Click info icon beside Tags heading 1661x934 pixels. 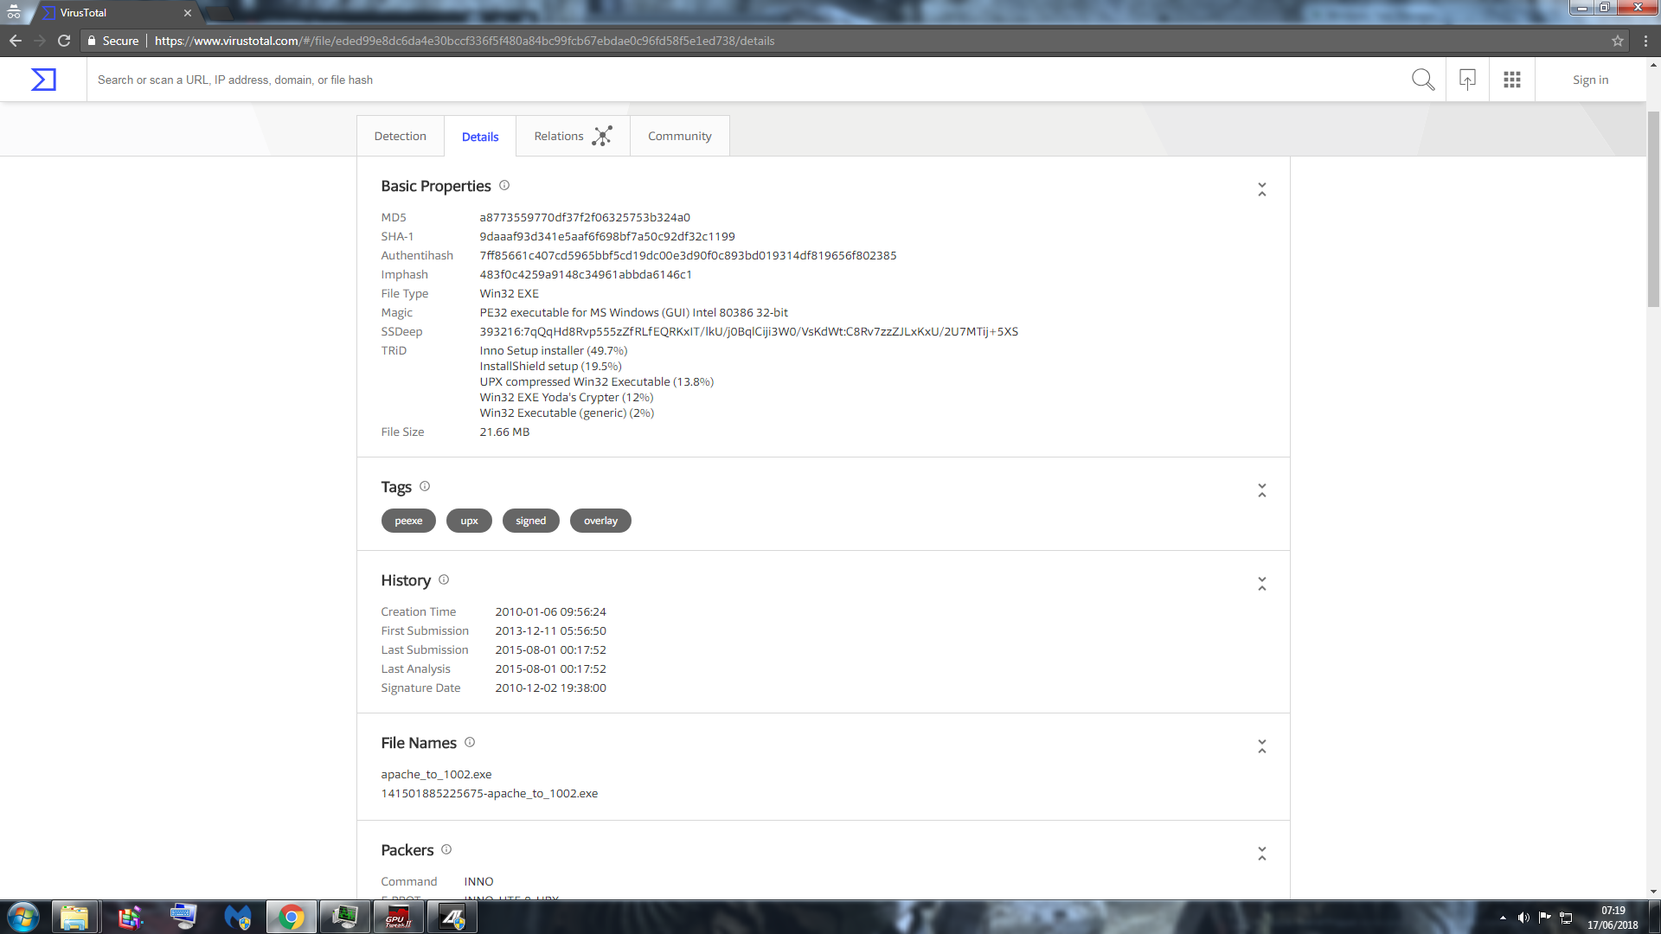[425, 486]
